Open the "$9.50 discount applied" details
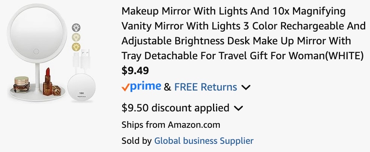 [175, 108]
